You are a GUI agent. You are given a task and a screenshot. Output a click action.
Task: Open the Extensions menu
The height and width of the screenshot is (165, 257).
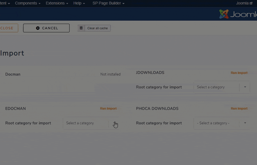[x=57, y=3]
